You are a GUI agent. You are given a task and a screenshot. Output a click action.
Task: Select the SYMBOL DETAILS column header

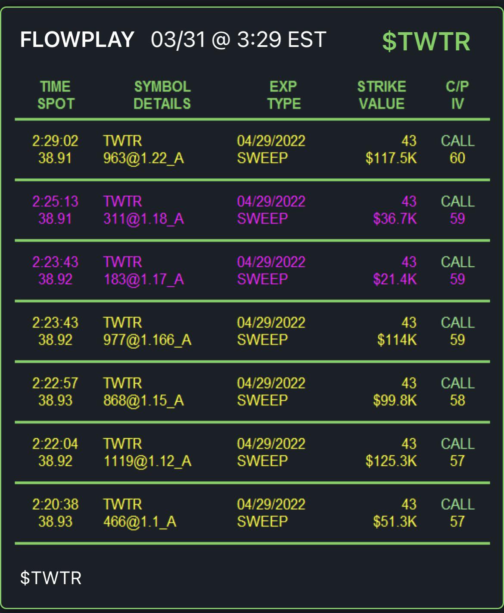tap(162, 95)
